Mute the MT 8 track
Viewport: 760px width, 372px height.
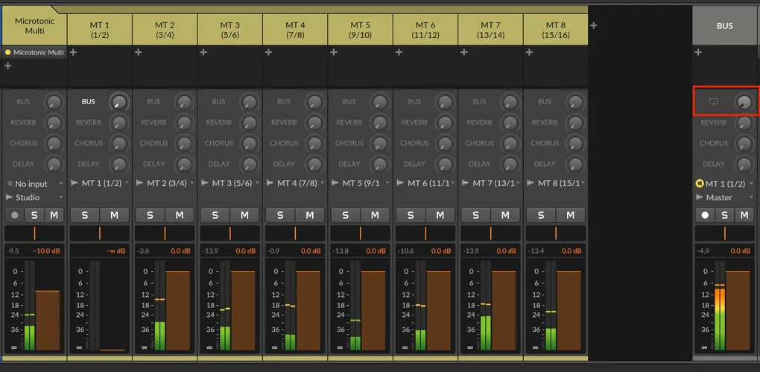(571, 215)
